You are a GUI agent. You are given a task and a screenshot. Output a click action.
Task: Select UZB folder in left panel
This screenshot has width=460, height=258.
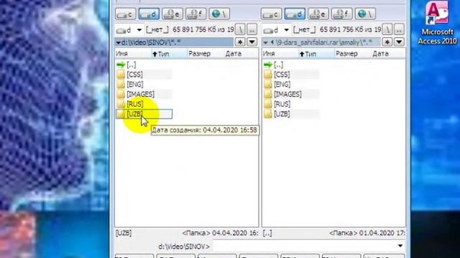click(144, 114)
